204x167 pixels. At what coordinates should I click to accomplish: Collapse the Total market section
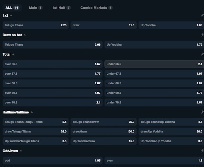click(x=13, y=54)
